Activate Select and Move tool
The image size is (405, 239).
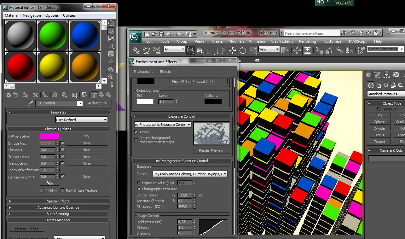[x=233, y=50]
